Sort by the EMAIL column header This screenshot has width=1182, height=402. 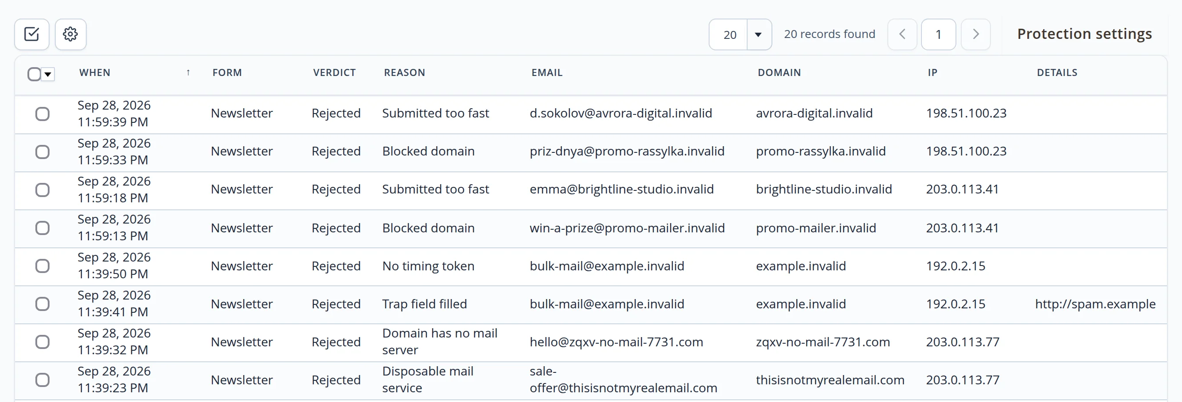[547, 72]
